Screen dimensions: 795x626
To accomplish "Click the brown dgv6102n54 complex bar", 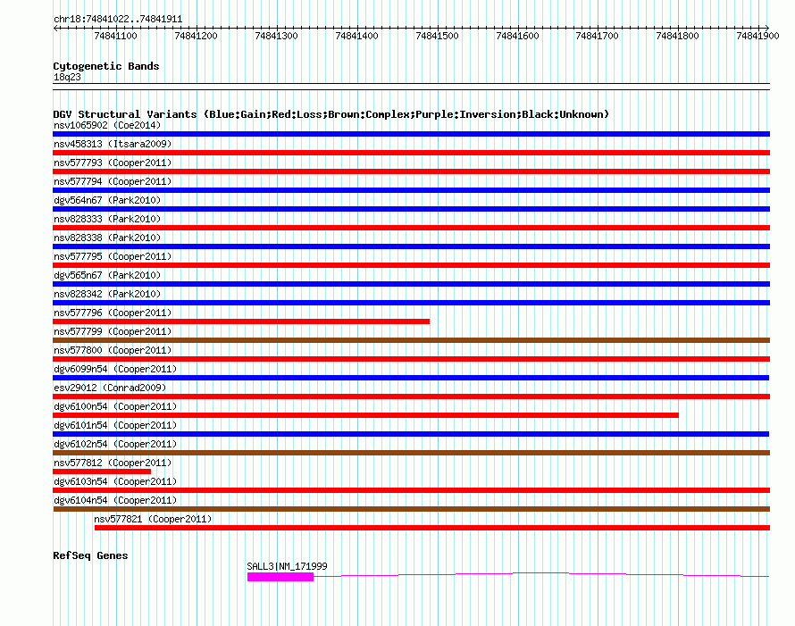I will [411, 453].
